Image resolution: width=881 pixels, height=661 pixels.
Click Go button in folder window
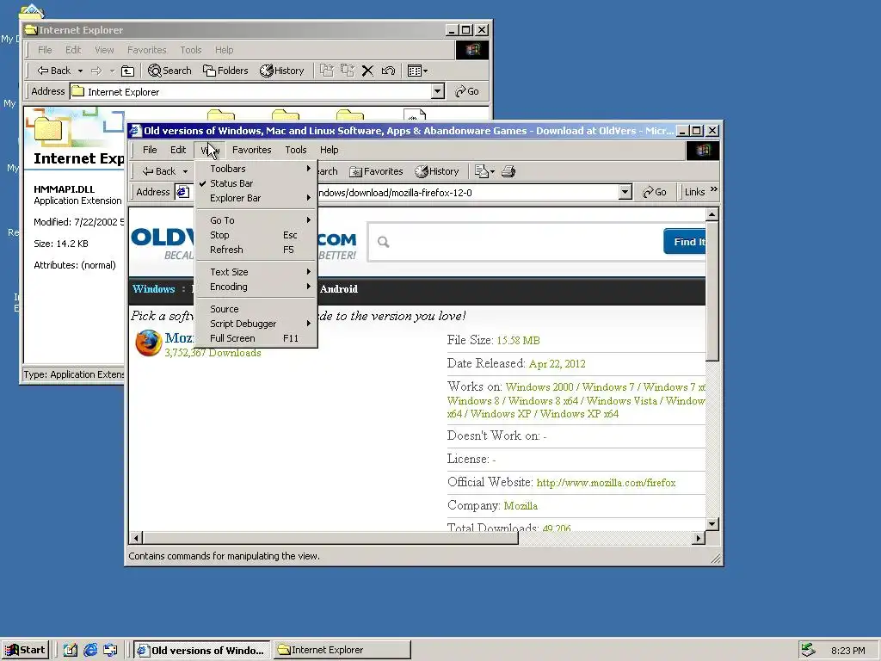(x=467, y=91)
